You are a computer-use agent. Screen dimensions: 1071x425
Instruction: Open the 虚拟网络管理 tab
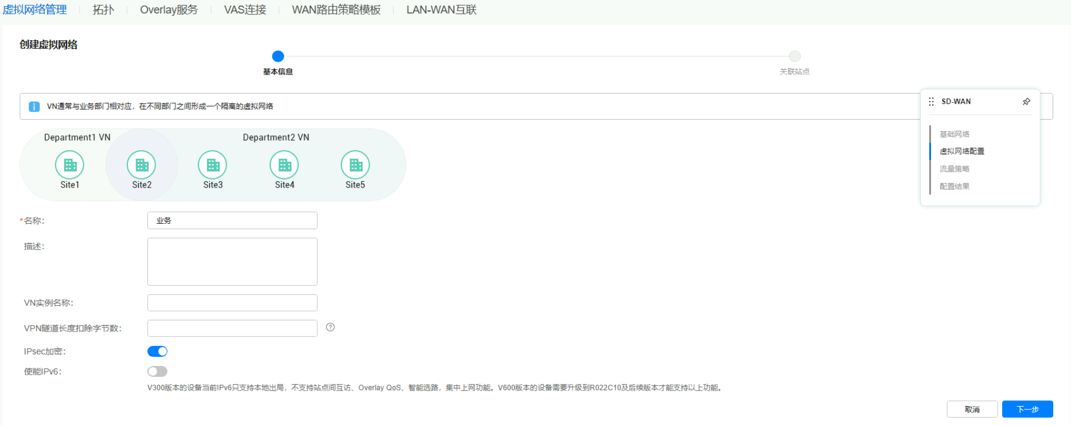click(34, 10)
